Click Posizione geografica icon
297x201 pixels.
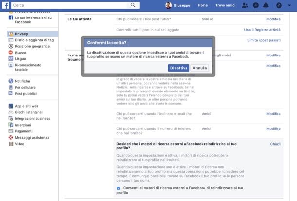pos(11,46)
